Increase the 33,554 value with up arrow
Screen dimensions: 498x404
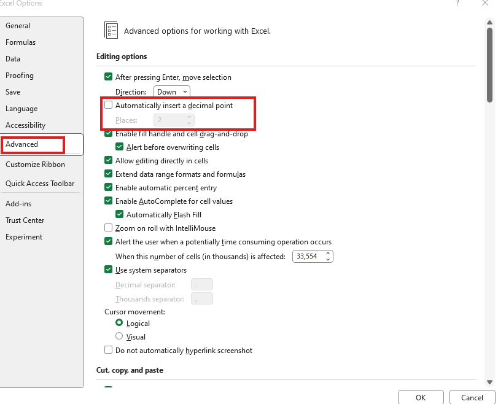pos(328,254)
